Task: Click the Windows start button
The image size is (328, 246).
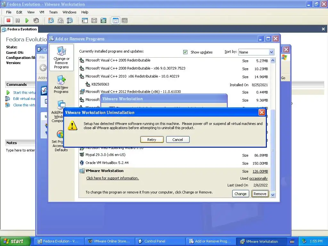Action: [x=15, y=242]
